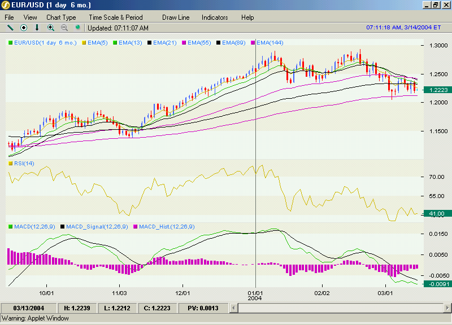Click the Updated: 07:11:07 AM text
The image size is (452, 325).
coord(118,28)
